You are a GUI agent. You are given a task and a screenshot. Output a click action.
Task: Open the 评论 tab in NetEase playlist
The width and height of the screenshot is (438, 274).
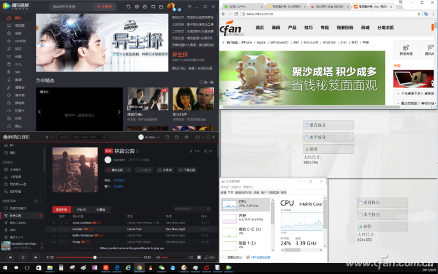point(82,209)
